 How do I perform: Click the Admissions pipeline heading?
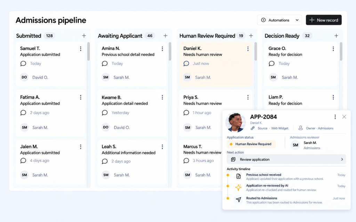tap(51, 20)
